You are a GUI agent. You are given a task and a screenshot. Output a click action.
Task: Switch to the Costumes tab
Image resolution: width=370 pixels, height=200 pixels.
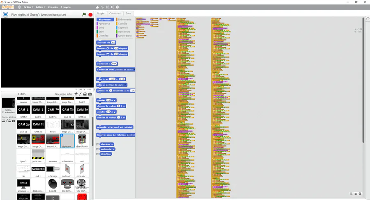click(115, 14)
